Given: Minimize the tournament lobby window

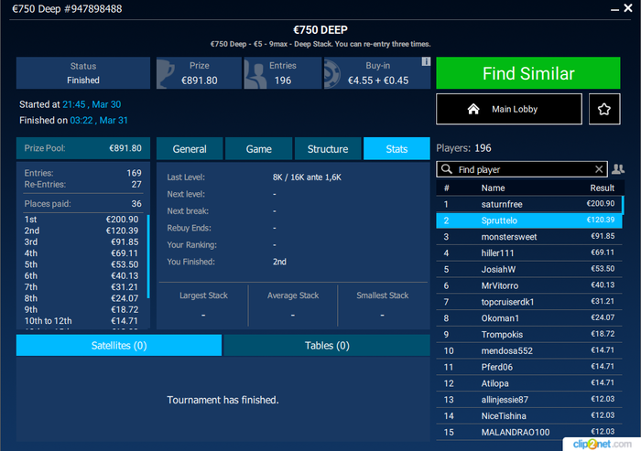Looking at the screenshot, I should click(x=614, y=9).
